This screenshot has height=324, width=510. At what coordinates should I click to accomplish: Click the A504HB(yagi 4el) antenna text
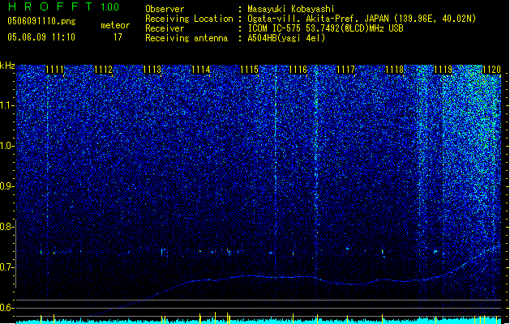click(x=286, y=38)
